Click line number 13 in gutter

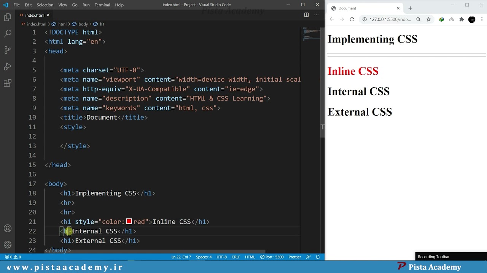[x=32, y=146]
